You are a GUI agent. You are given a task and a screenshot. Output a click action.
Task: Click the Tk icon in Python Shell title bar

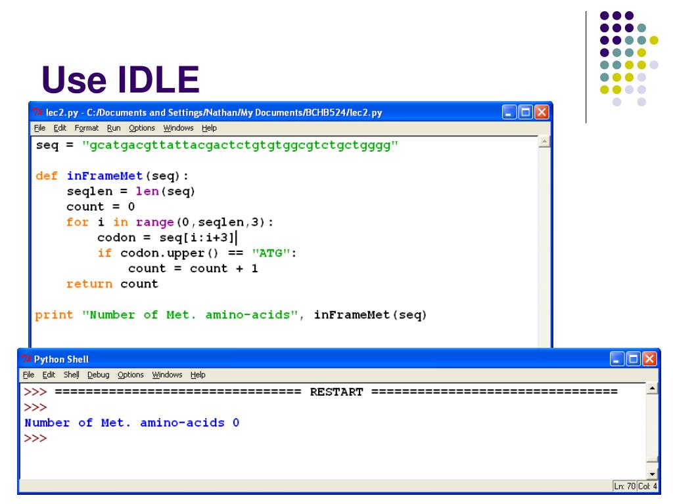pyautogui.click(x=26, y=359)
